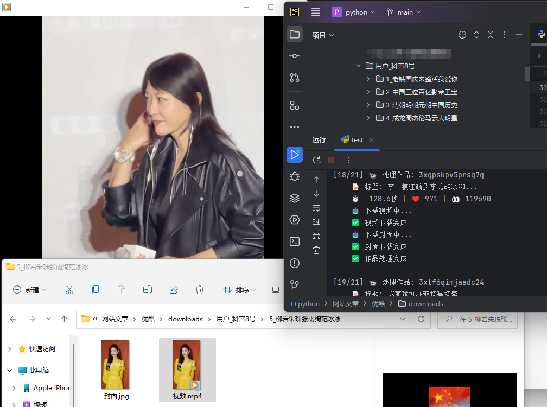Open the Services icon in PyCharm sidebar
Viewport: 547px width, 407px height.
pyautogui.click(x=295, y=220)
